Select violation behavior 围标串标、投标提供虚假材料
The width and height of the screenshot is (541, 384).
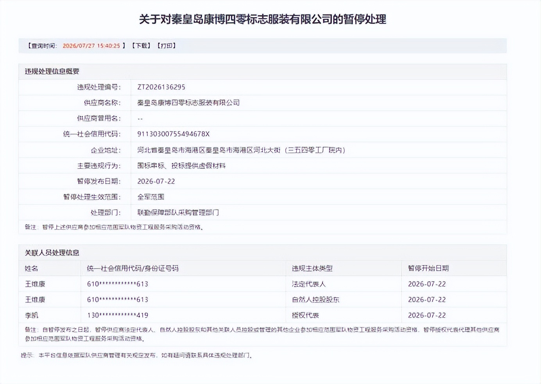click(x=181, y=165)
